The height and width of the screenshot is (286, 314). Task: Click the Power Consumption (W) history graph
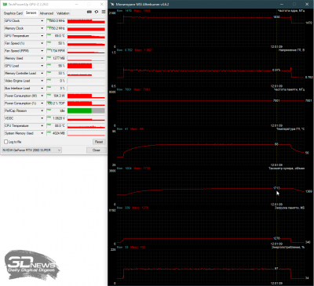(x=86, y=96)
